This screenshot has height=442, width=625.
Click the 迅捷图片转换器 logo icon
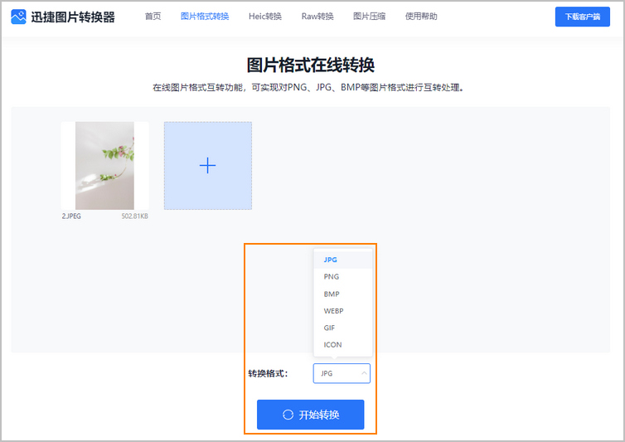(18, 17)
